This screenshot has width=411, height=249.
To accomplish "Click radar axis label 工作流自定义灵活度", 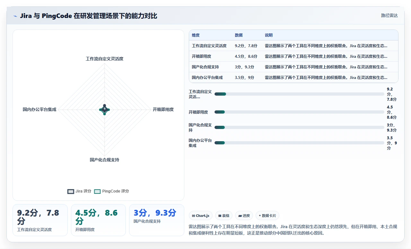I will [104, 59].
